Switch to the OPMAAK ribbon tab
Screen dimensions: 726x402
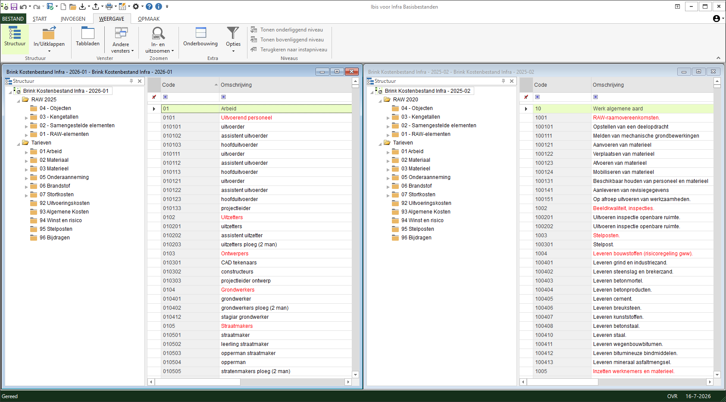(149, 19)
